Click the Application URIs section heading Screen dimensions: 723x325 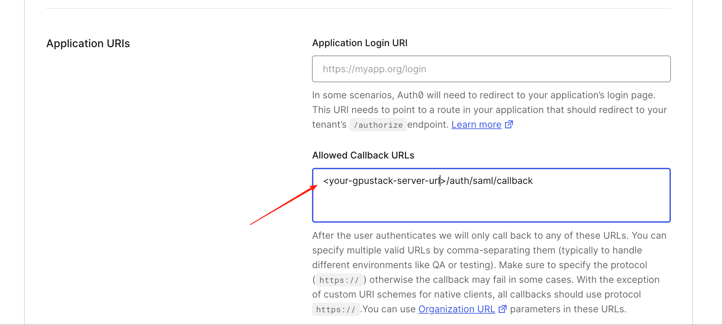point(88,43)
